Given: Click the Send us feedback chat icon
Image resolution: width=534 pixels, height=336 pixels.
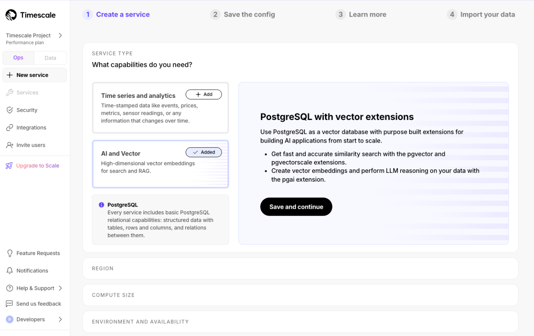Looking at the screenshot, I should pyautogui.click(x=9, y=304).
